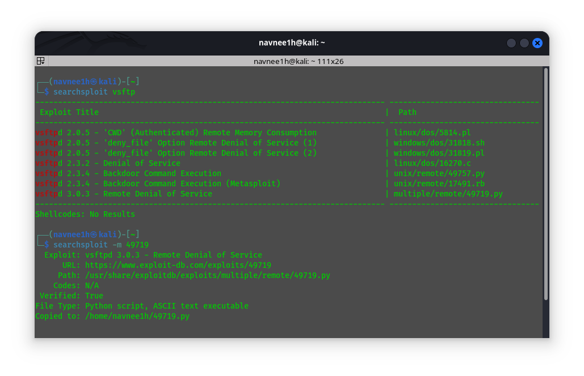Maximize the terminal window

pos(524,43)
